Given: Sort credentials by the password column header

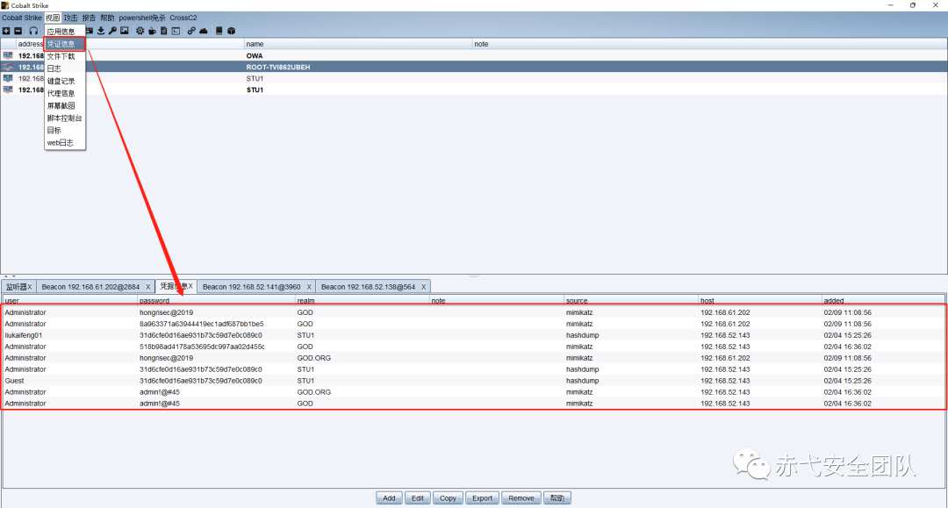Looking at the screenshot, I should coord(217,300).
